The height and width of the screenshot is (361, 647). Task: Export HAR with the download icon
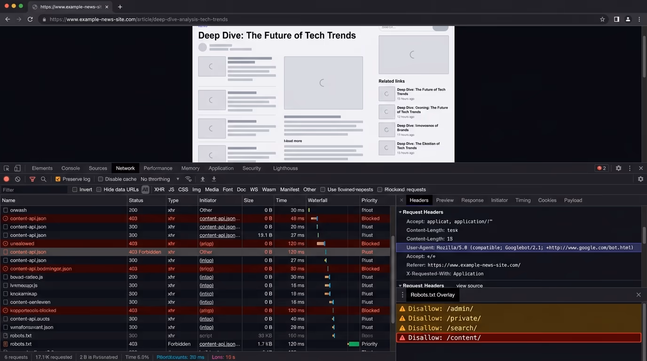click(x=214, y=179)
